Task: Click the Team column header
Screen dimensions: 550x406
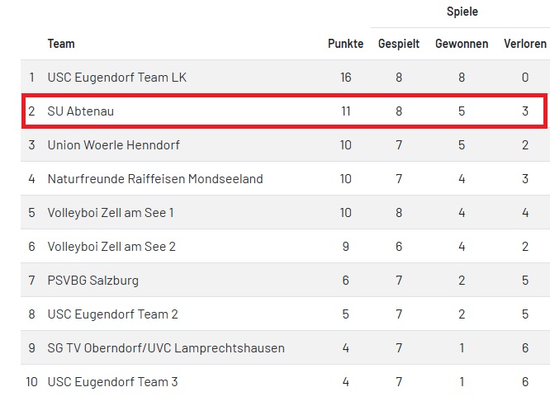Action: pyautogui.click(x=61, y=44)
